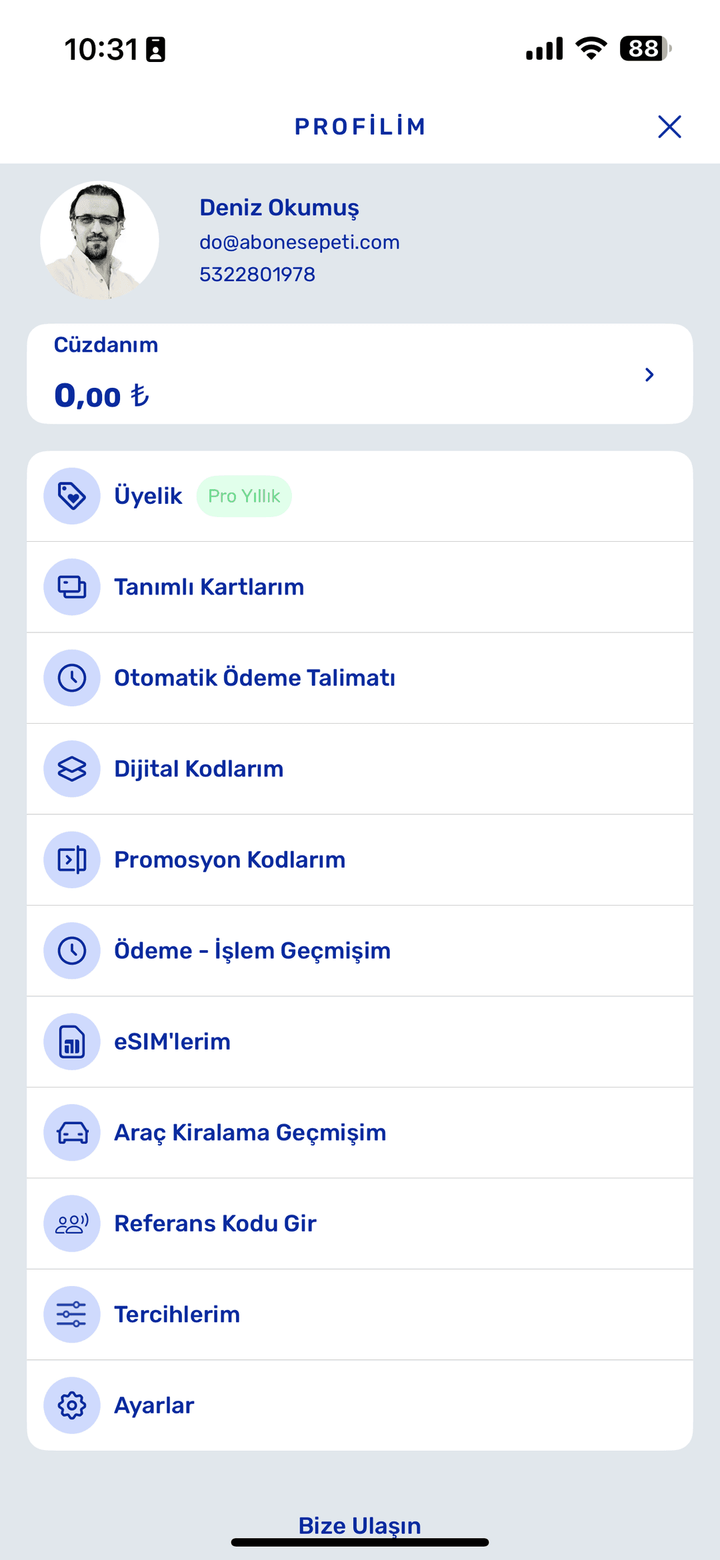Image resolution: width=720 pixels, height=1560 pixels.
Task: Select Araç Kiralama Geçmişim menu item
Action: point(360,1133)
